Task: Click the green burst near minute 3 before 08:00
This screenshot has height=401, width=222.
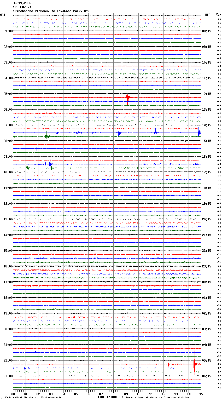Action: coord(47,136)
